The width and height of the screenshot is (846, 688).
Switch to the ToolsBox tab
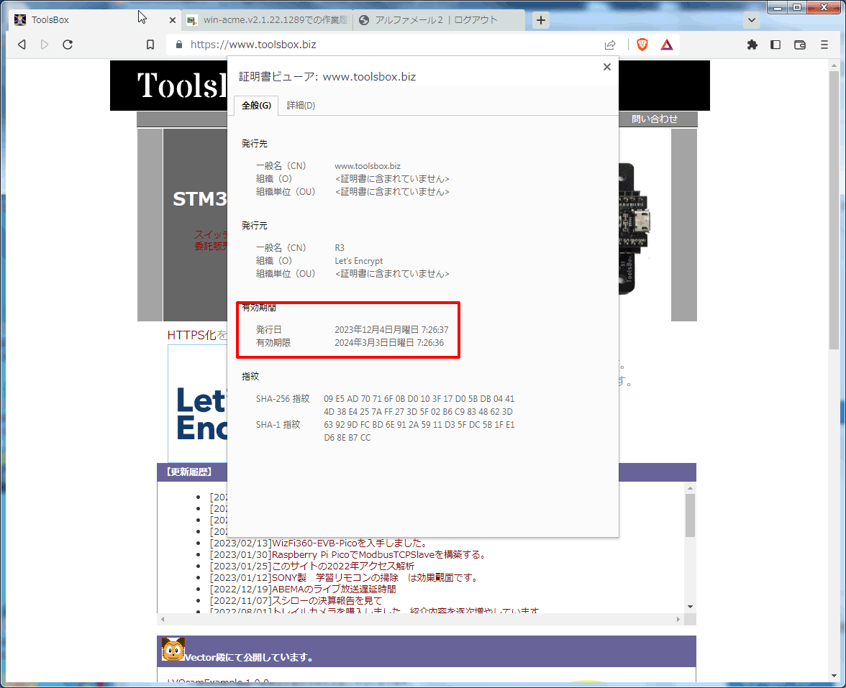coord(96,20)
